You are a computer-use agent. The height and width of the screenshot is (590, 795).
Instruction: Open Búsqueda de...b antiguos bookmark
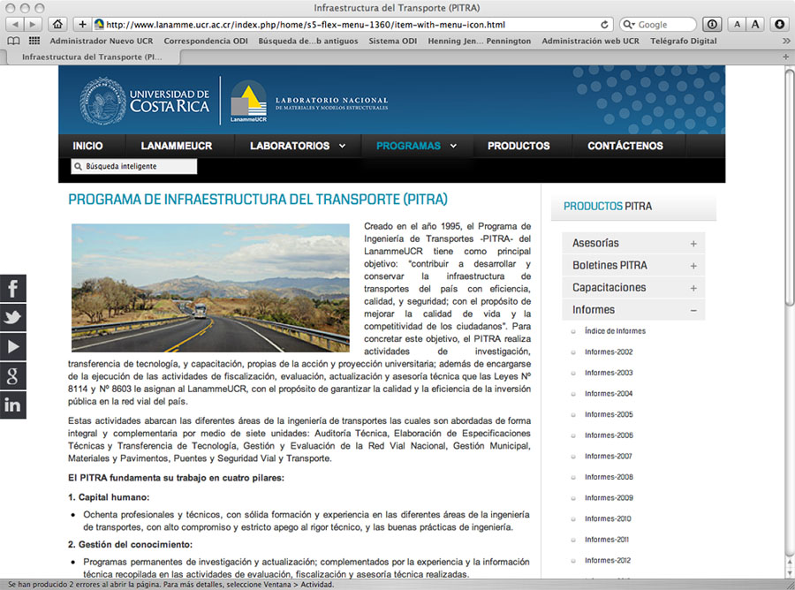(307, 41)
